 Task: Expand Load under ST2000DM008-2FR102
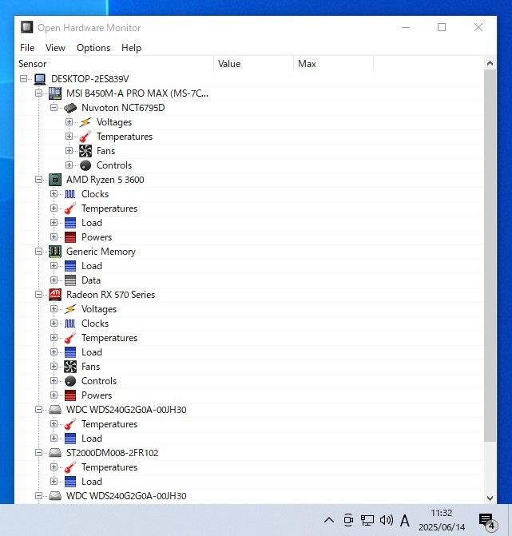pyautogui.click(x=54, y=482)
